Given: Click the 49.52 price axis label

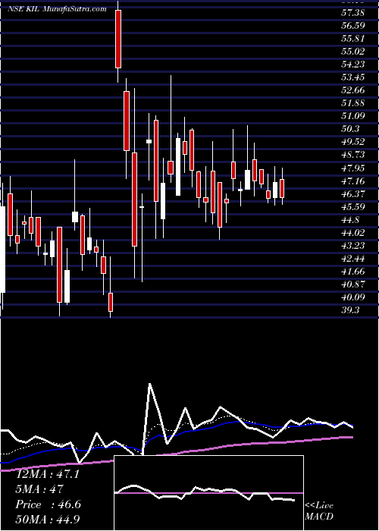Looking at the screenshot, I should (x=353, y=142).
